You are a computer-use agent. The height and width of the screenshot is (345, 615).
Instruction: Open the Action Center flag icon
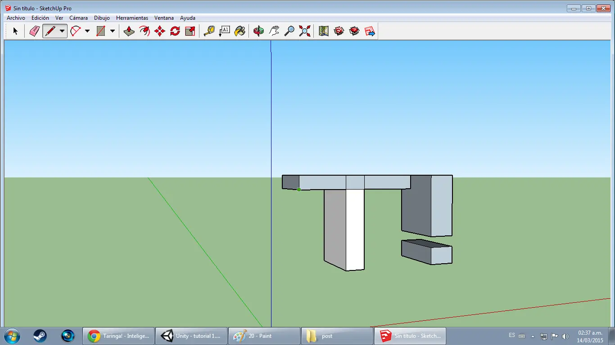[555, 336]
